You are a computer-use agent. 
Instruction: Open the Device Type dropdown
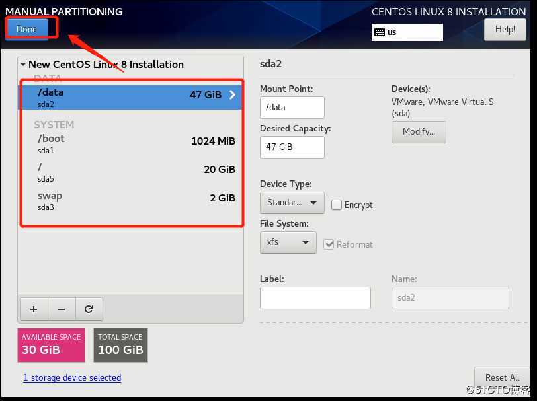click(x=292, y=203)
